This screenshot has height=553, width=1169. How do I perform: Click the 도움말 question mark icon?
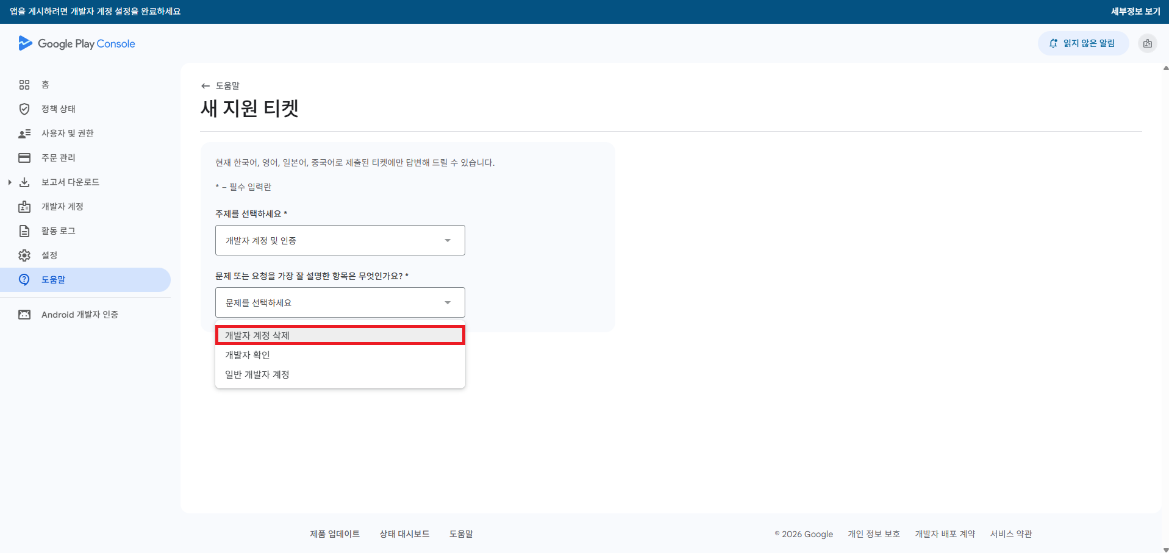(24, 280)
